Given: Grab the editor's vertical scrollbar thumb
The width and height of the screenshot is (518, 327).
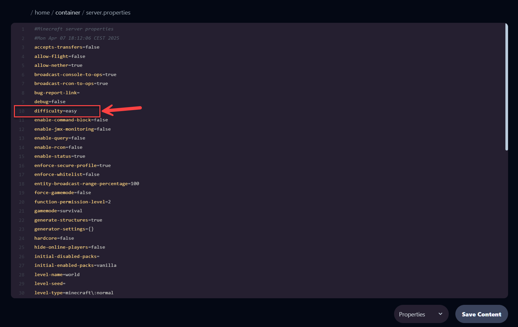Looking at the screenshot, I should click(x=506, y=87).
